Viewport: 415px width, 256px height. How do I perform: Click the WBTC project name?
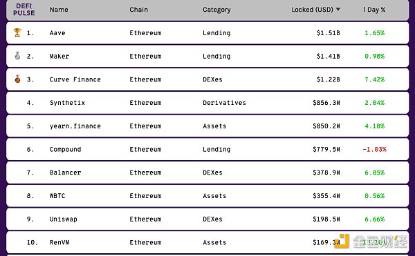[57, 196]
